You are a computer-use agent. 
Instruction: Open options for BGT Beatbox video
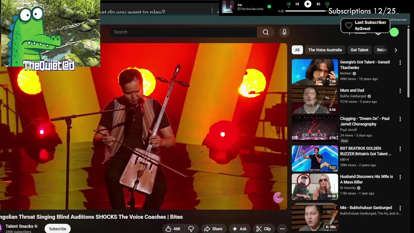[x=400, y=149]
